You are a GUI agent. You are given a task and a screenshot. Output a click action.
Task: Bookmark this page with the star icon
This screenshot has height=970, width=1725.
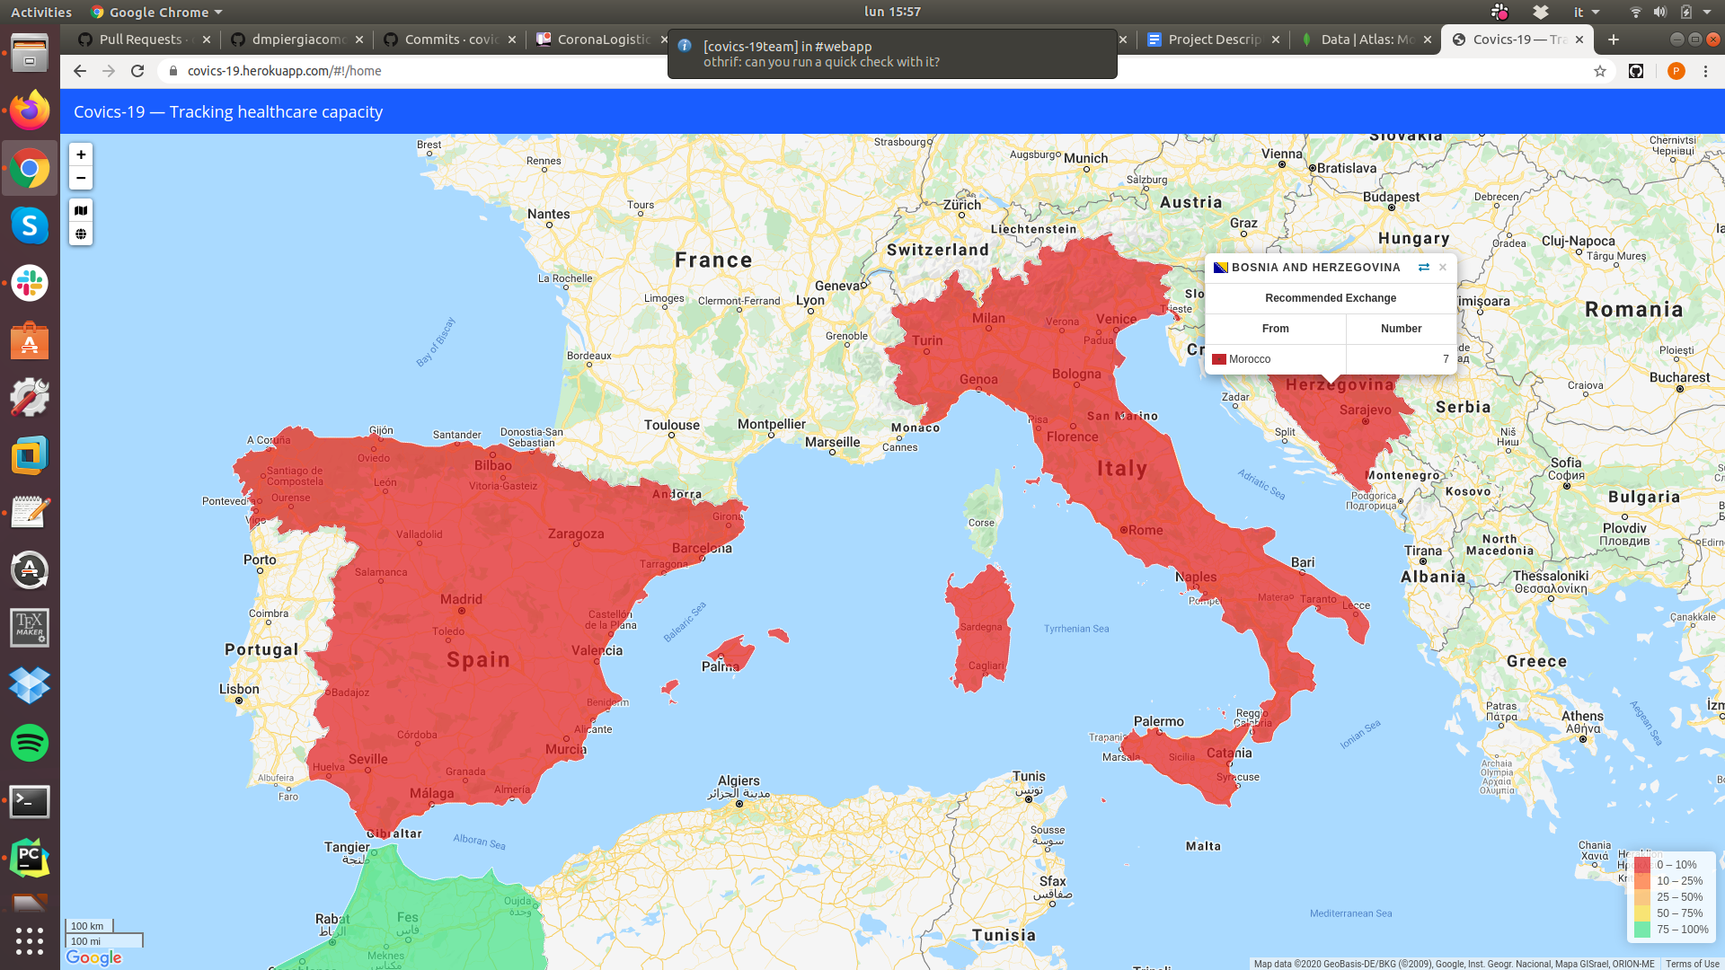pos(1600,71)
